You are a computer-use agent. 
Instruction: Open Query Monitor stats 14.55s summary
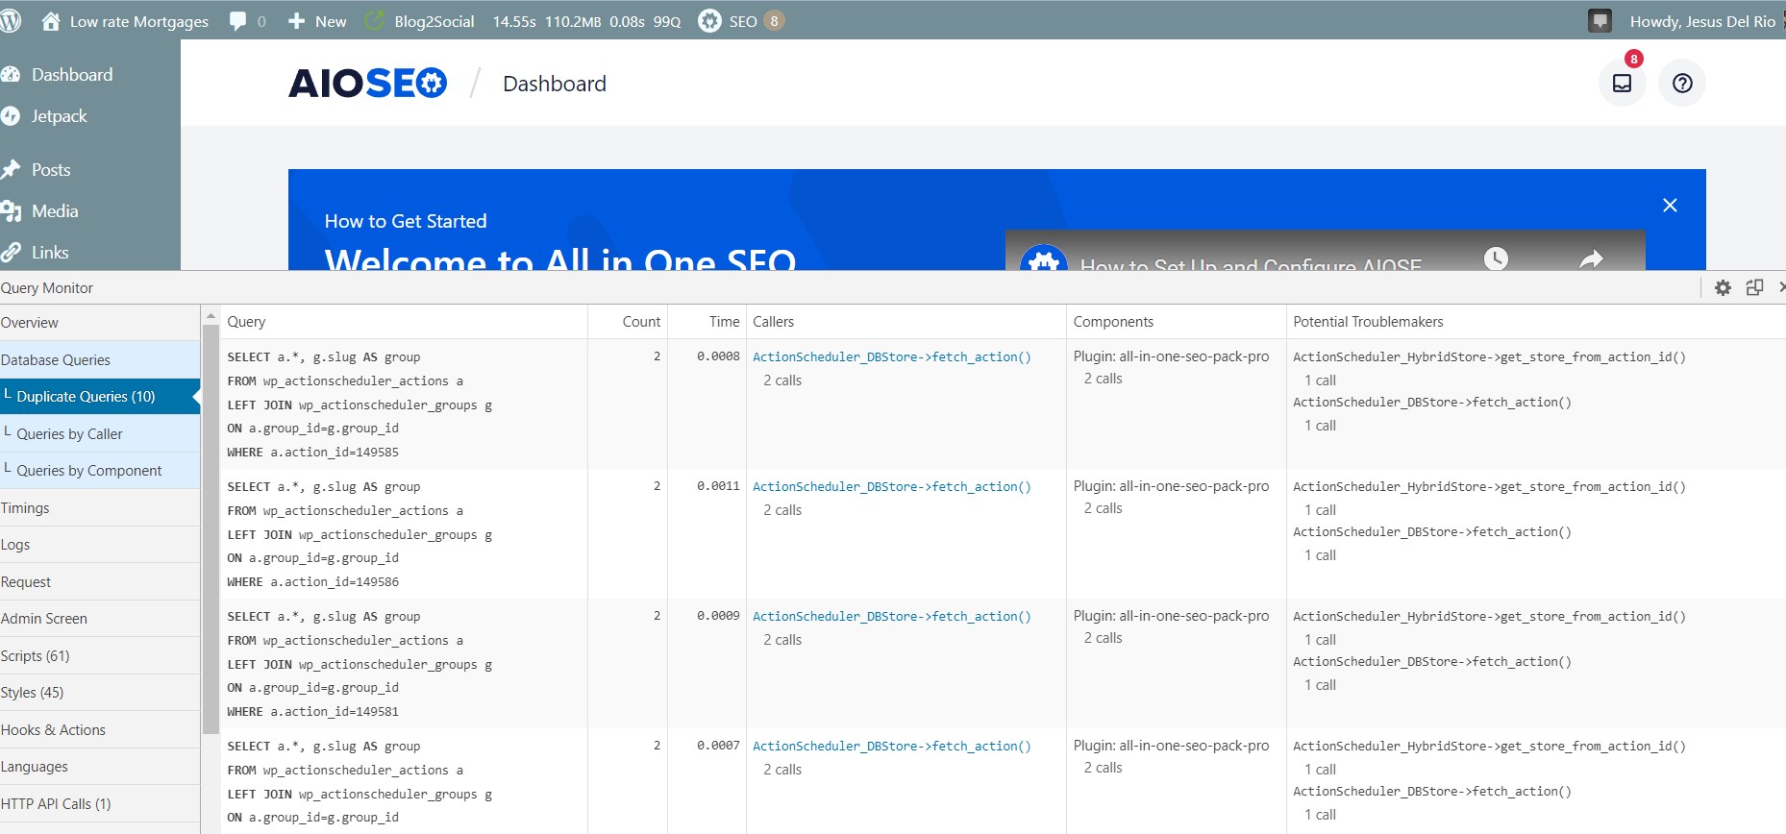click(x=586, y=21)
